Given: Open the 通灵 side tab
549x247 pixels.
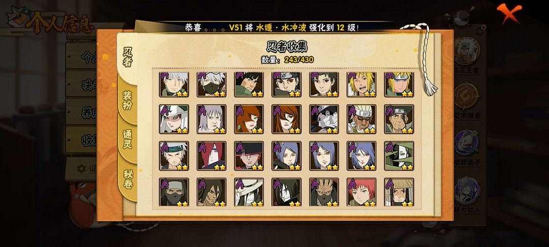Looking at the screenshot, I should click(x=127, y=139).
